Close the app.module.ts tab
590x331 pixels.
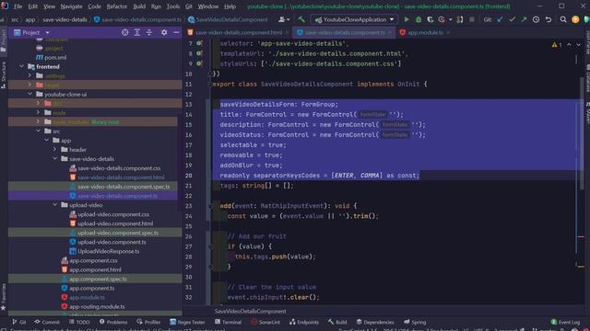[448, 33]
